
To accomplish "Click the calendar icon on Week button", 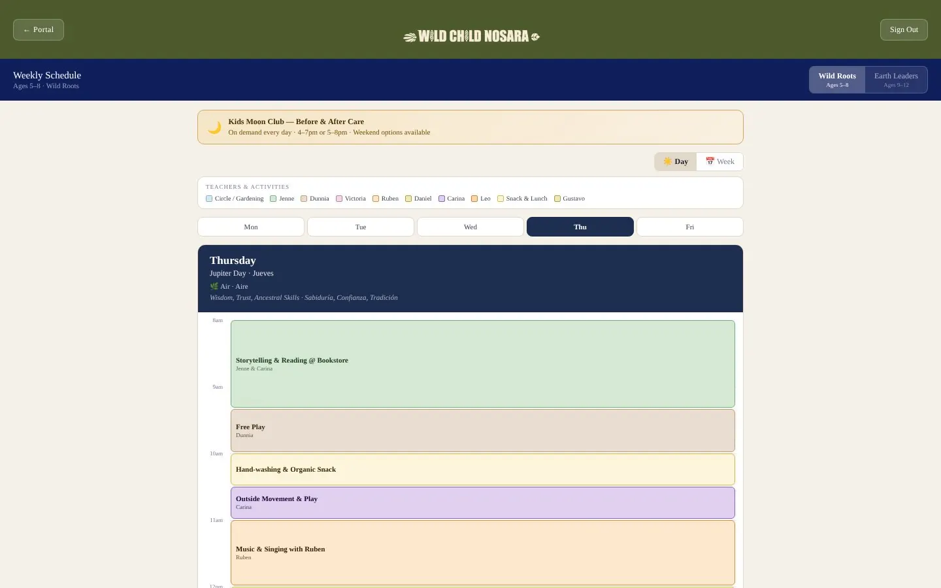I will [x=710, y=161].
